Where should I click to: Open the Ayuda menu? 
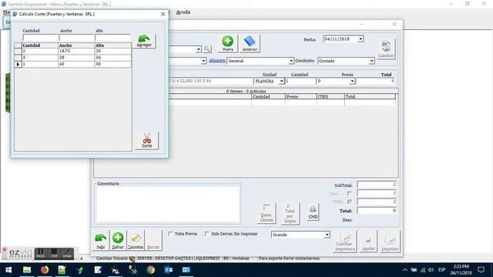(x=183, y=12)
